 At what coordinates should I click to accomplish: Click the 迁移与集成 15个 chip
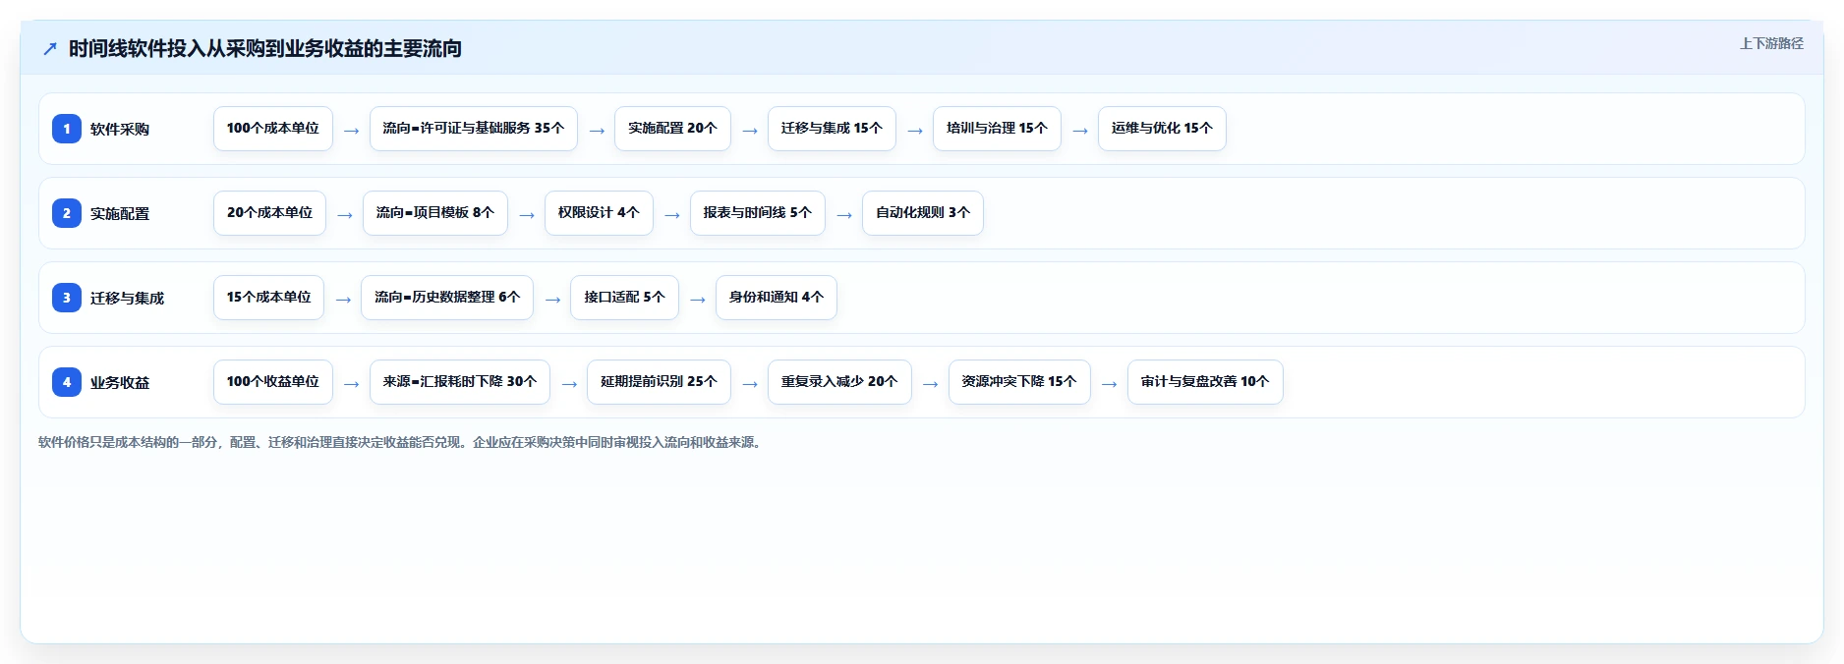[832, 129]
